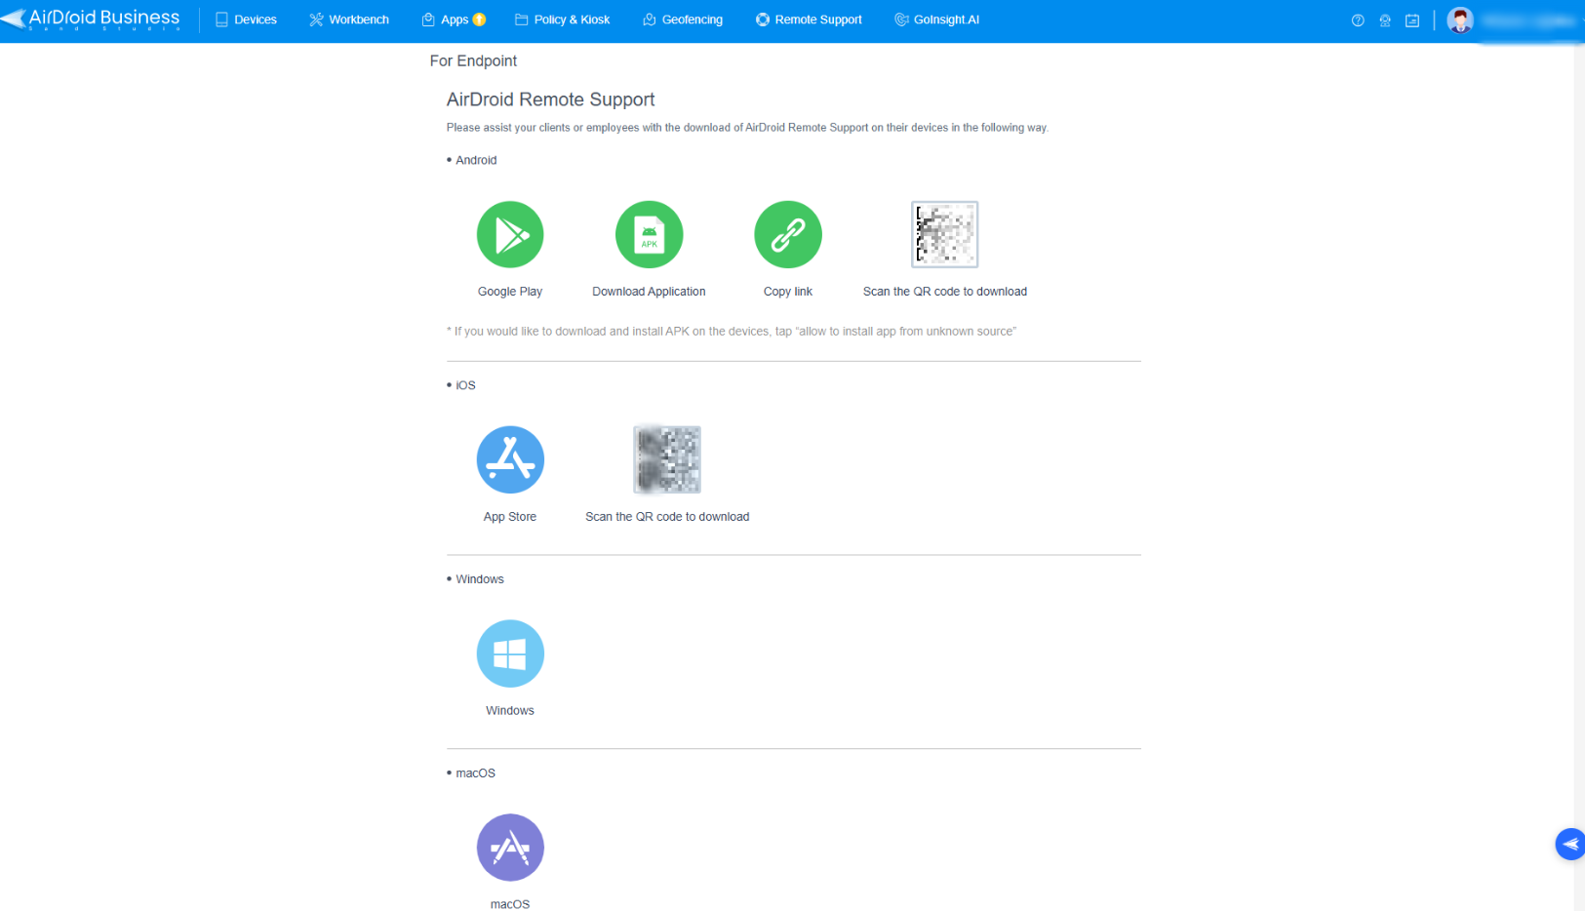This screenshot has width=1585, height=911.
Task: Open the Policy & Kiosk menu
Action: [562, 20]
